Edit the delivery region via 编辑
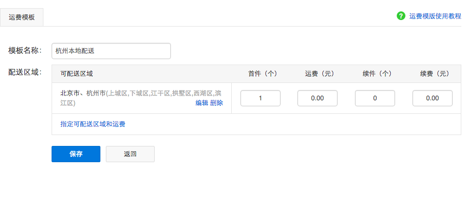Viewport: 470px width, 211px height. [x=202, y=103]
